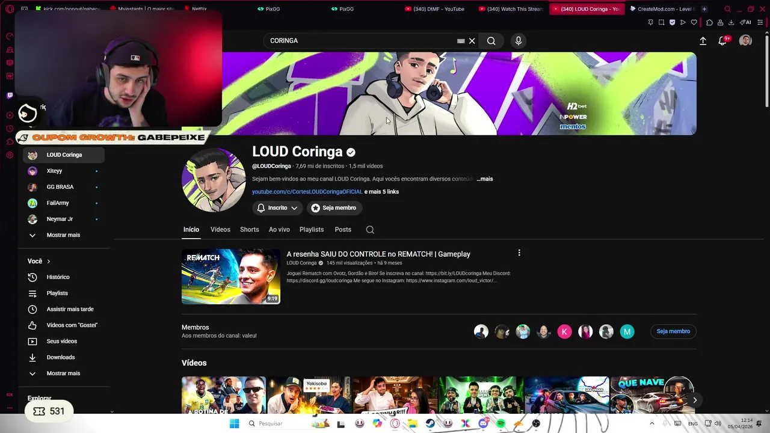This screenshot has width=770, height=433.
Task: Click the browser tab search magnifier
Action: (727, 9)
